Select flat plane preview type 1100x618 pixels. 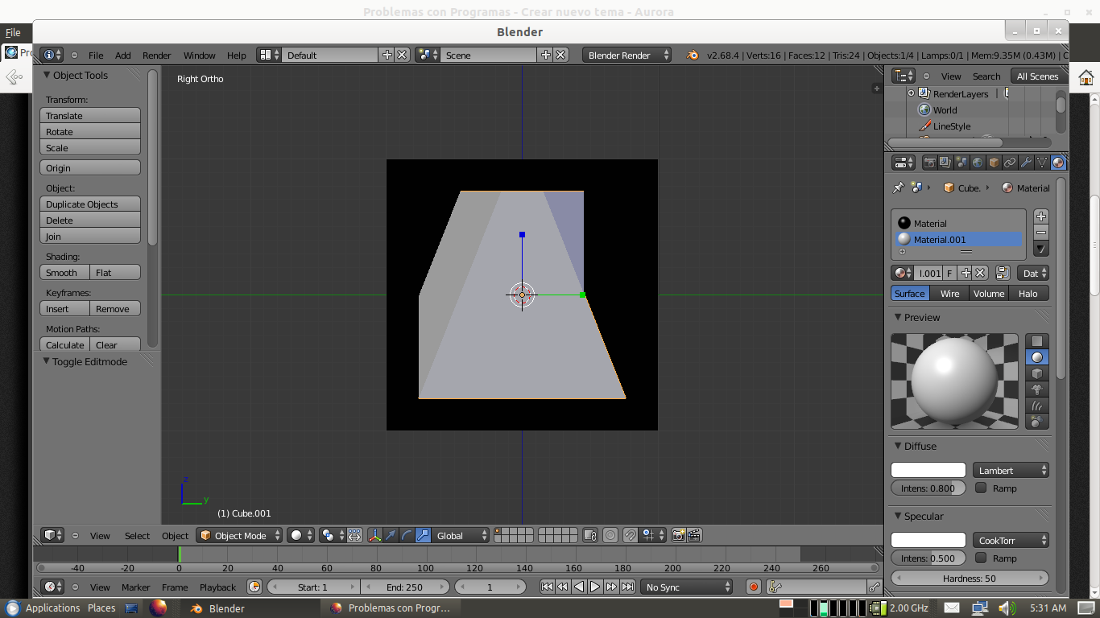click(x=1037, y=341)
